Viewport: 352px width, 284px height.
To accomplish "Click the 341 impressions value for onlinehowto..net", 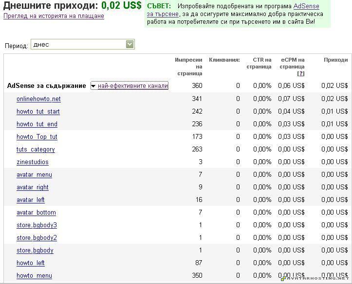I will pos(197,99).
